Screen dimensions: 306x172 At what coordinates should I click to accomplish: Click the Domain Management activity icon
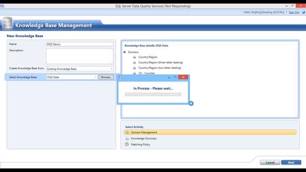[127, 132]
